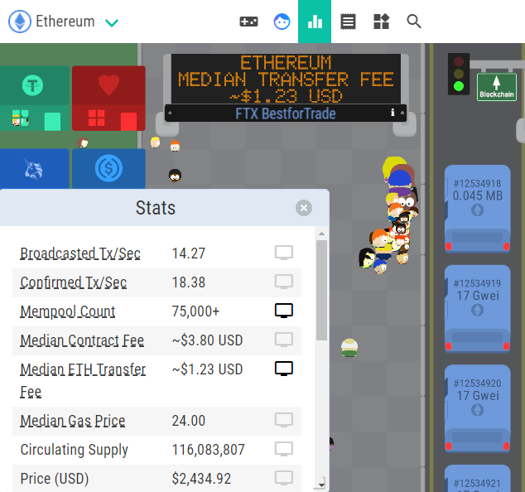Open the red heart house
This screenshot has width=525, height=492.
(108, 99)
